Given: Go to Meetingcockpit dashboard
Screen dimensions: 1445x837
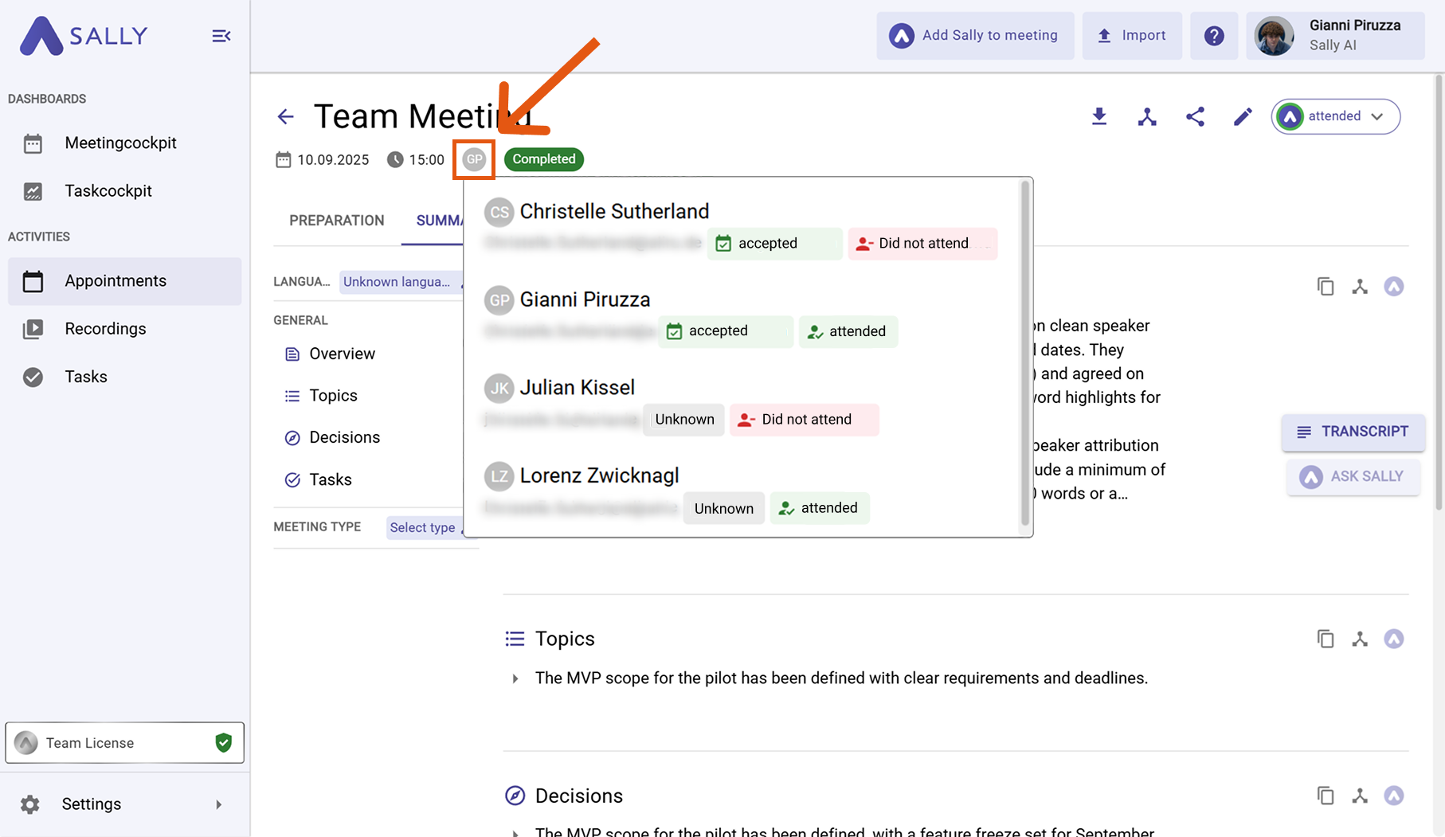Looking at the screenshot, I should click(x=120, y=143).
